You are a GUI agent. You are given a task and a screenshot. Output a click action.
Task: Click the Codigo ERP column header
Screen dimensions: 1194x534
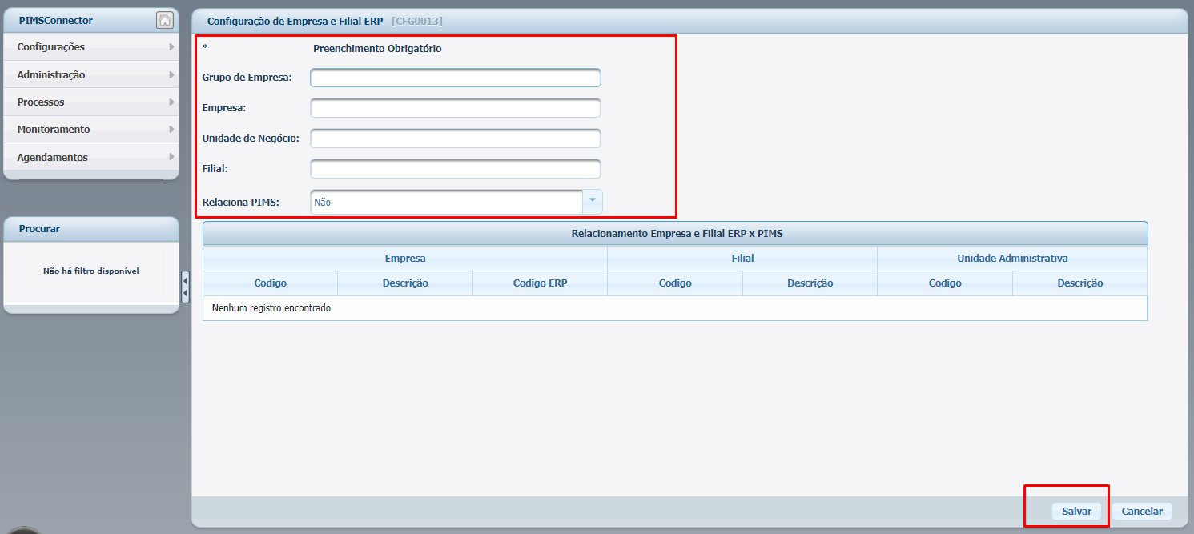click(x=540, y=283)
